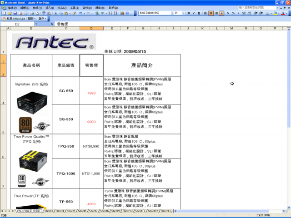This screenshot has width=291, height=218.
Task: Create a new blank workbook
Action: (x=4, y=13)
